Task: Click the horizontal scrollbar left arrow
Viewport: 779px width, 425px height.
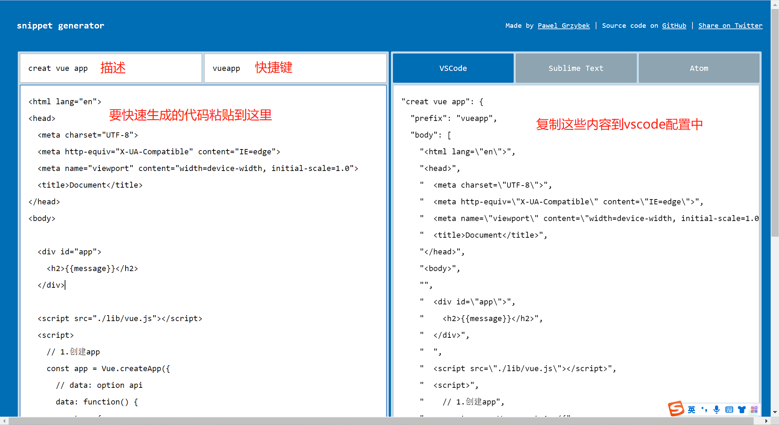Action: pos(4,421)
